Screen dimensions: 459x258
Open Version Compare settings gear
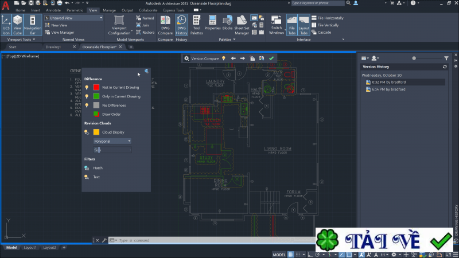tap(187, 58)
